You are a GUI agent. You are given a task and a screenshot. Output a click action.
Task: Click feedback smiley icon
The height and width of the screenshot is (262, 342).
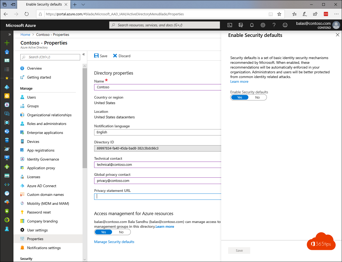click(x=285, y=25)
